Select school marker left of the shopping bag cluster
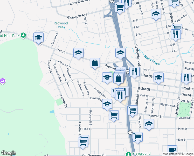The image size is (194, 156). tap(107, 77)
